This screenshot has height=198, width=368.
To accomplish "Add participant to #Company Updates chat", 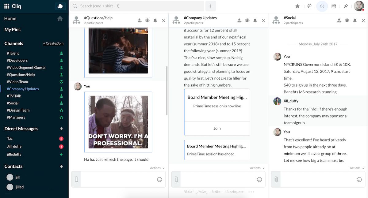I will pyautogui.click(x=239, y=21).
